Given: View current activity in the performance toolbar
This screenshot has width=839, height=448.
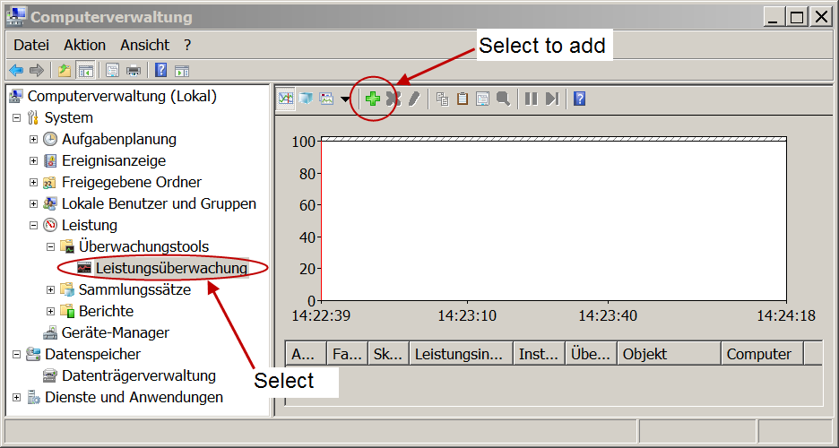Looking at the screenshot, I should pos(286,99).
